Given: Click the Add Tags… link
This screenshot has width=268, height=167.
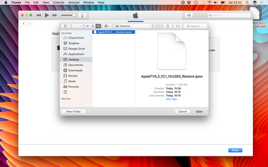Looking at the screenshot, I should 172,99.
